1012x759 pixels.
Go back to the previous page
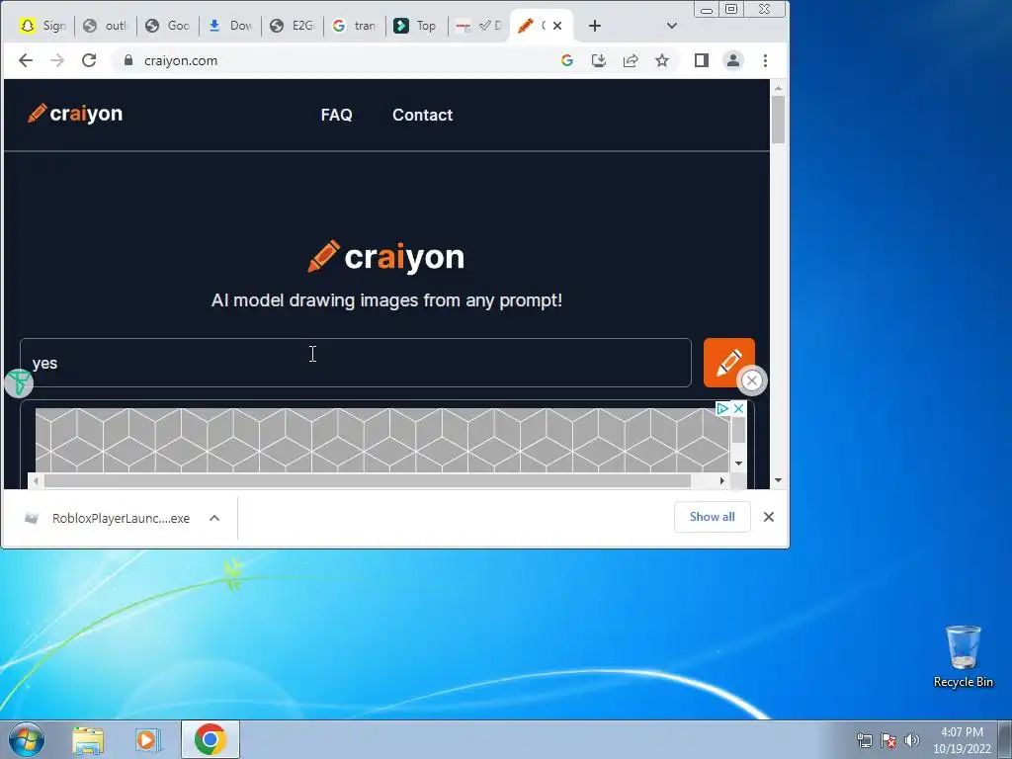pos(26,60)
